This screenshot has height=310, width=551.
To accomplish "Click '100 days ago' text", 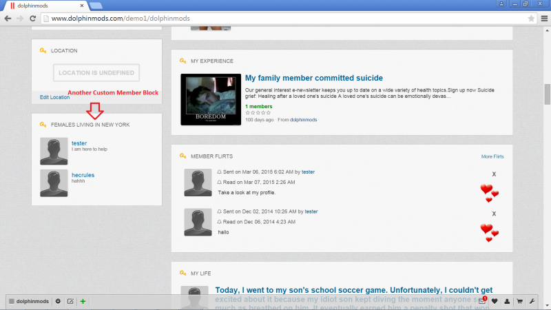I will (260, 120).
